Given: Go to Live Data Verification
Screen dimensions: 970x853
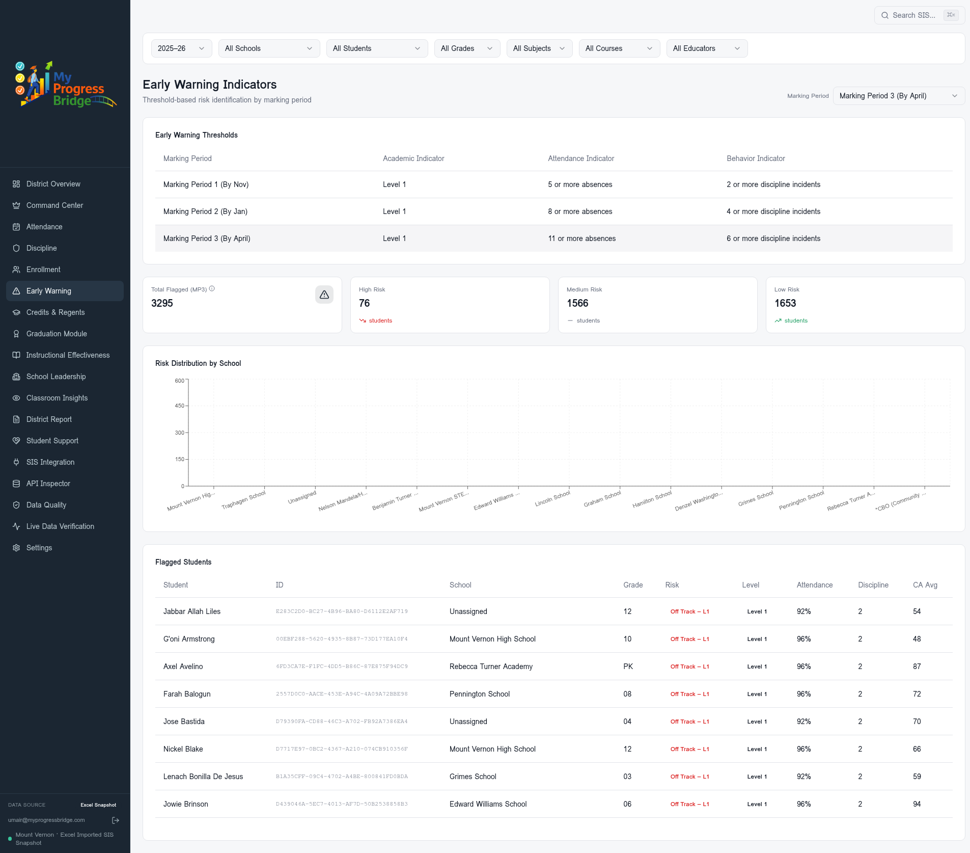Looking at the screenshot, I should tap(65, 526).
